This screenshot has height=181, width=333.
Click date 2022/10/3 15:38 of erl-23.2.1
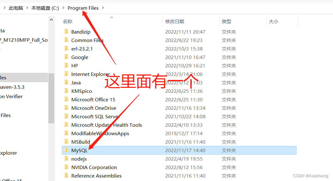click(184, 49)
